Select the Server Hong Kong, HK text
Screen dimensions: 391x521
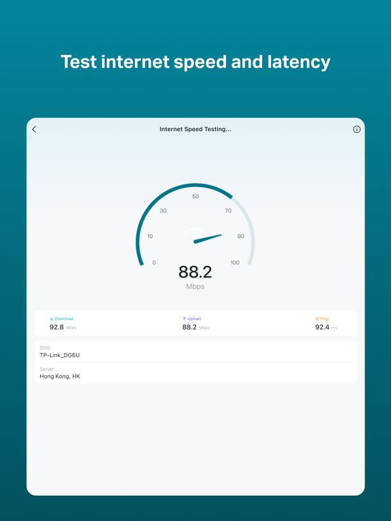tap(60, 376)
